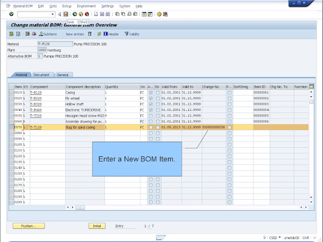Screen dimensions: 323x242
Task: Toggle Assembly checkbox for Hexagon head screw row
Action: coord(151,115)
